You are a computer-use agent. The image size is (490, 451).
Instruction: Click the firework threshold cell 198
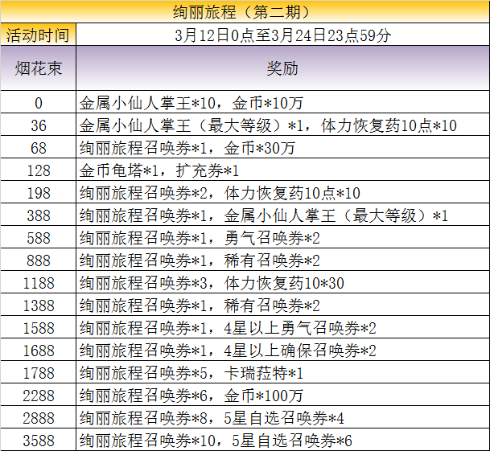(38, 193)
